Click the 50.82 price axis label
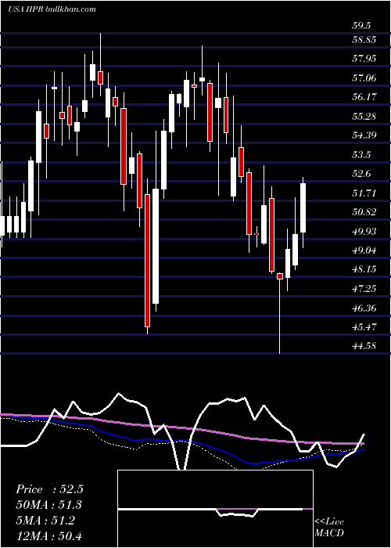This screenshot has width=391, height=548. 364,212
